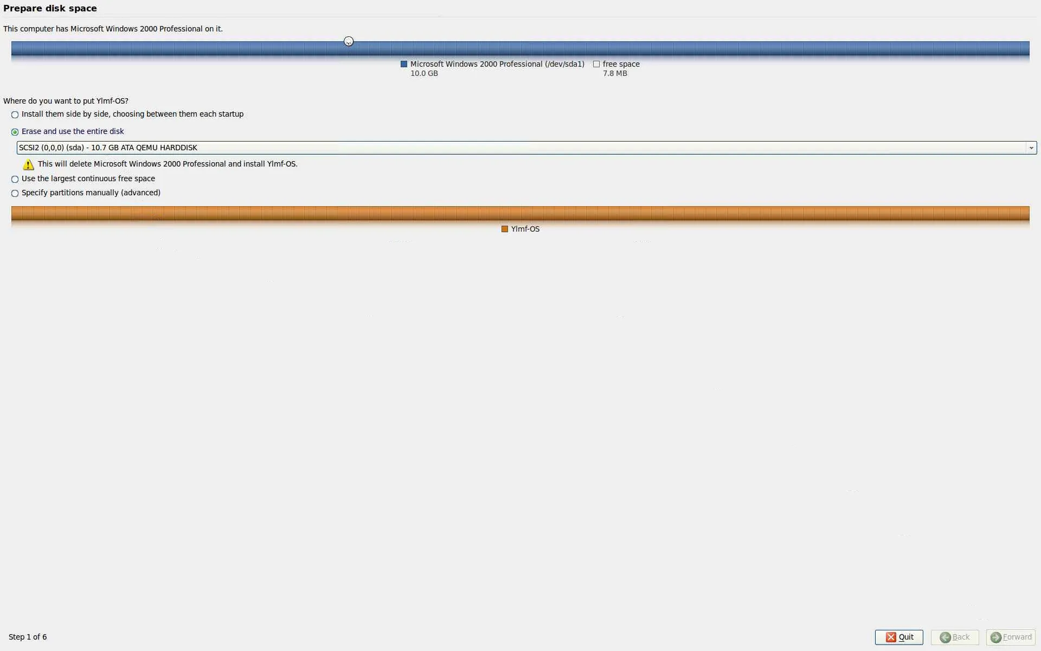Click the orange Ylmf-OS legend square
This screenshot has width=1041, height=651.
pos(505,229)
